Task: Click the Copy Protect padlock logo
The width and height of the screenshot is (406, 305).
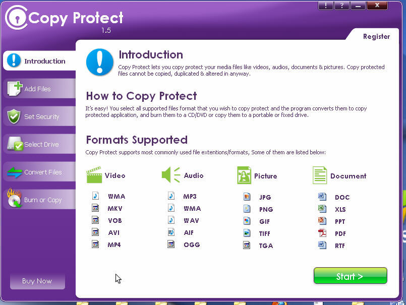Action: (x=16, y=18)
